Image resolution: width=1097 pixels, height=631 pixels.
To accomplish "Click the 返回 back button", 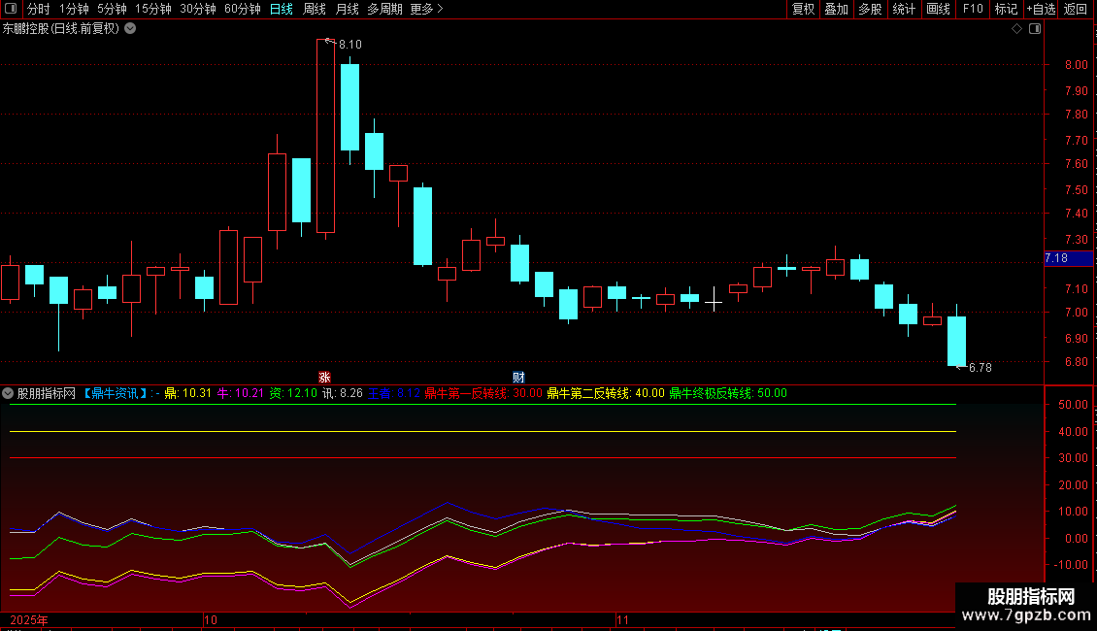I will [1076, 9].
